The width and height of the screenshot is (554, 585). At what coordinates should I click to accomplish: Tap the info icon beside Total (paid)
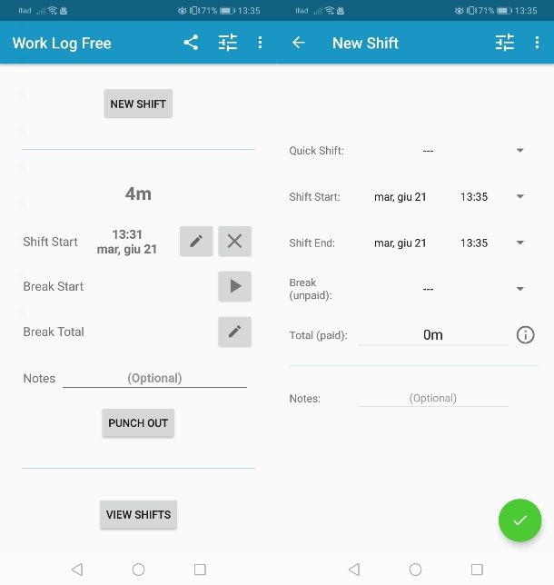[525, 334]
